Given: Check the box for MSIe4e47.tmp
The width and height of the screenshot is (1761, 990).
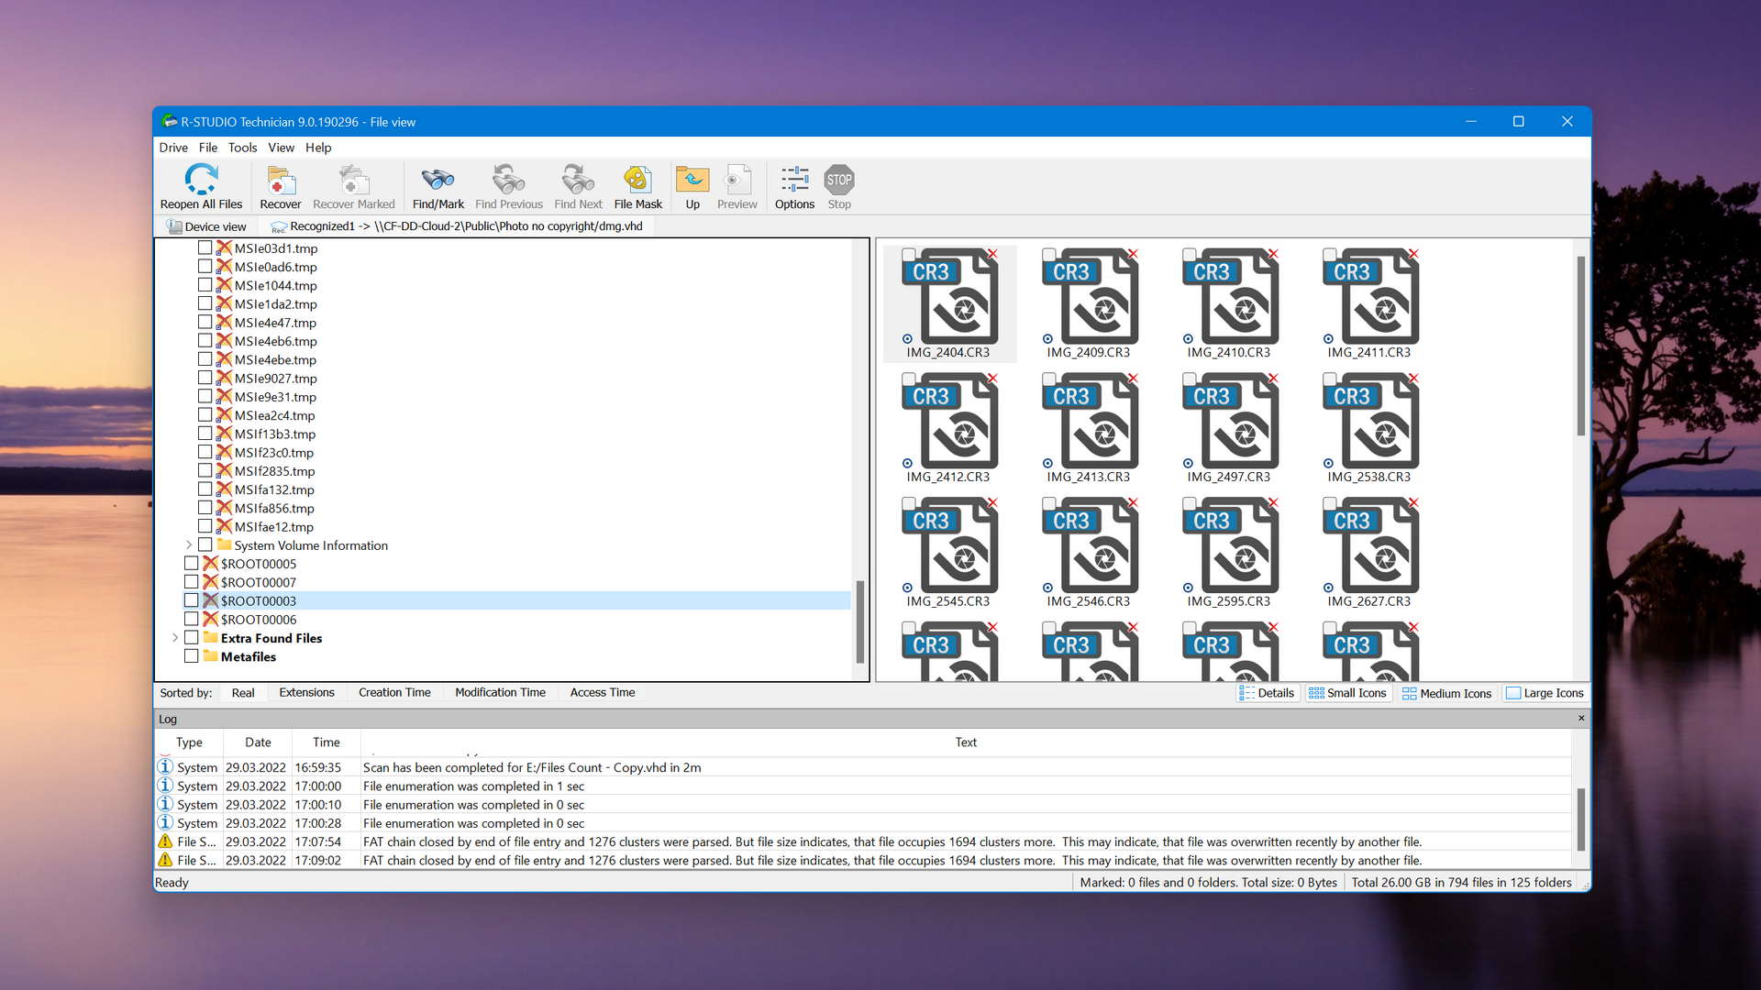Looking at the screenshot, I should click(205, 322).
